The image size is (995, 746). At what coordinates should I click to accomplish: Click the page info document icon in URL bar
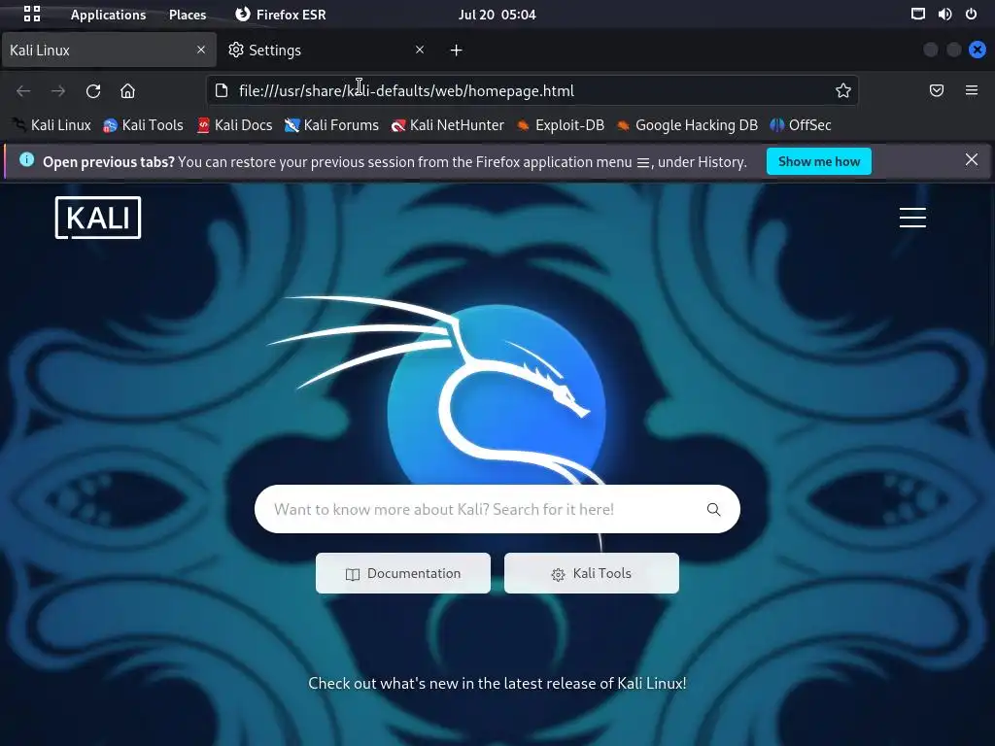point(222,90)
